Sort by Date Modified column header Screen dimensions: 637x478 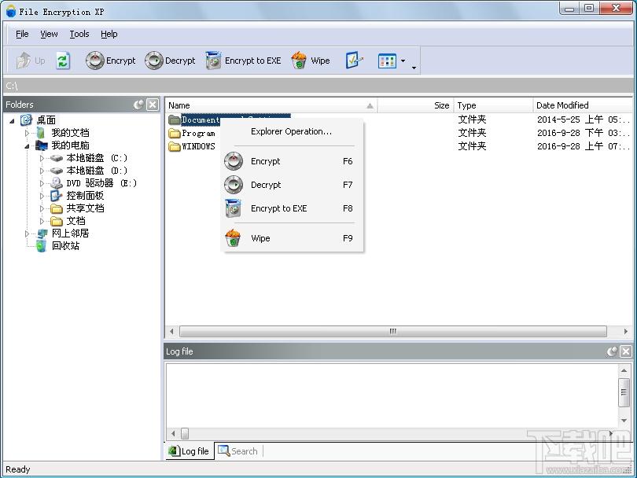583,105
